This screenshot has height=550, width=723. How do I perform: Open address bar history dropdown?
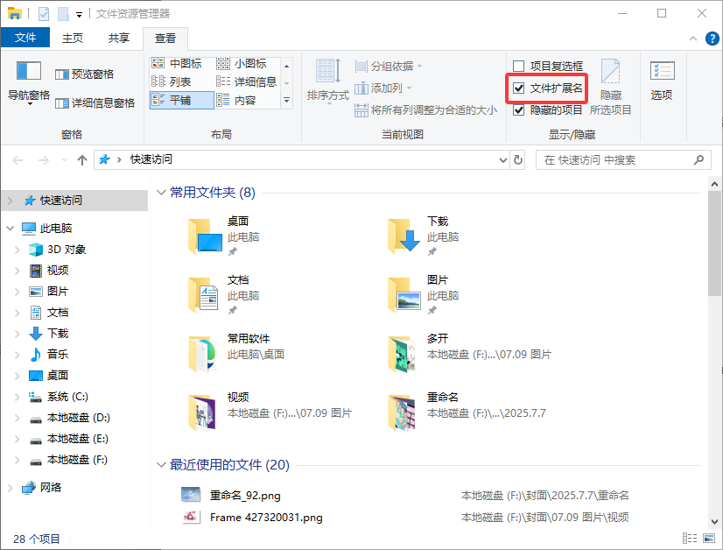[503, 159]
